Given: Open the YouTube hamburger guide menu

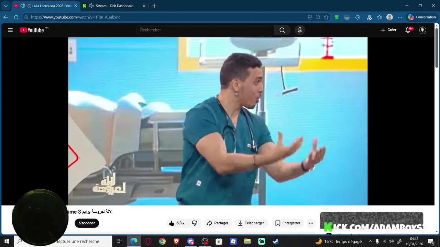Looking at the screenshot, I should (x=10, y=30).
